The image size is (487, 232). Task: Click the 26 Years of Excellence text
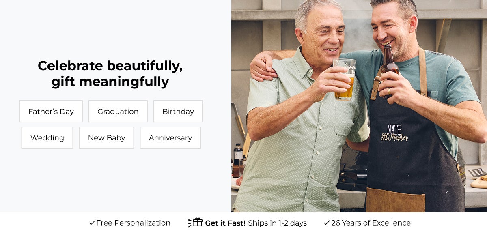tap(371, 223)
